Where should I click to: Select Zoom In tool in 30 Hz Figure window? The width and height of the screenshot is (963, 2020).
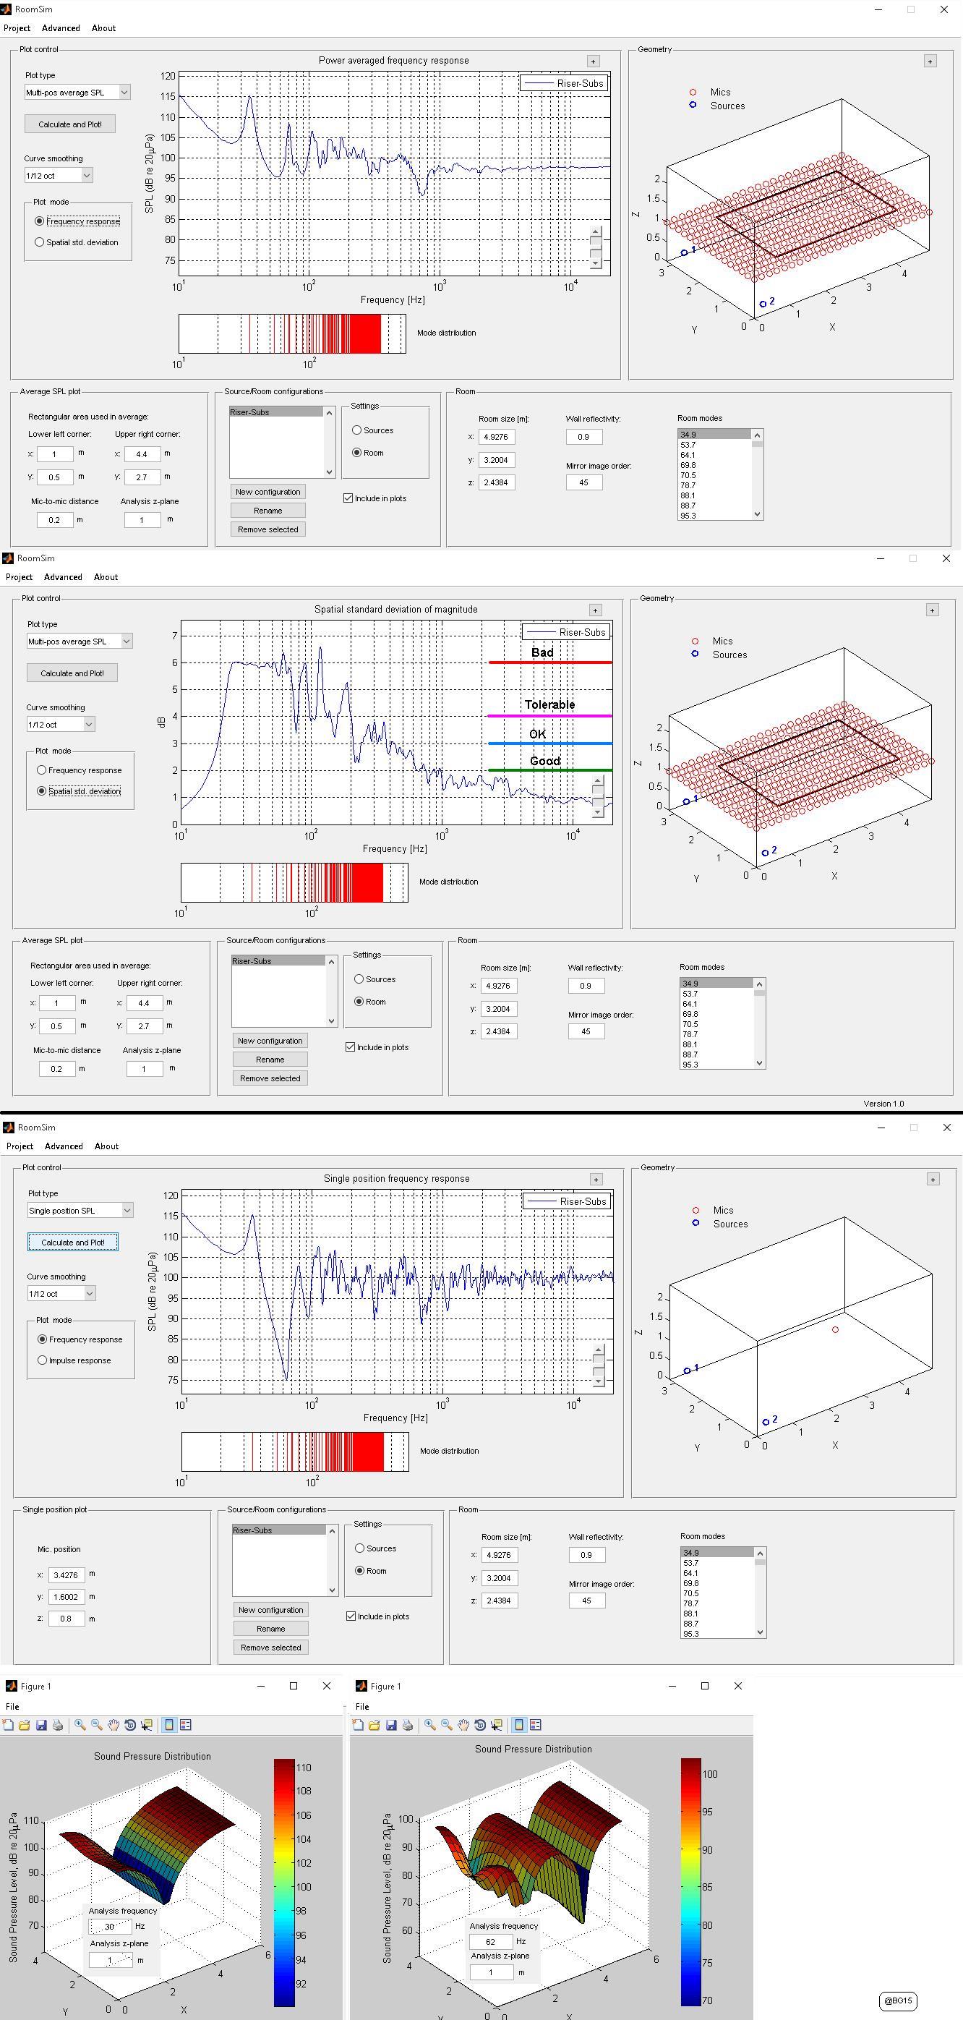point(80,1724)
